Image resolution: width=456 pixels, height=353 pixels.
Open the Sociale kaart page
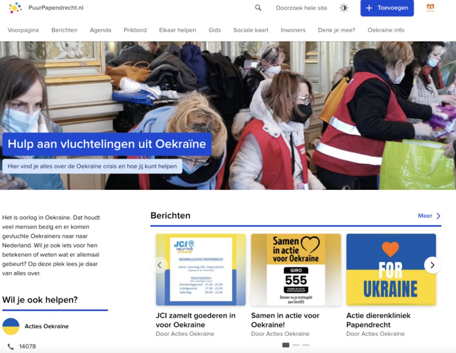251,30
